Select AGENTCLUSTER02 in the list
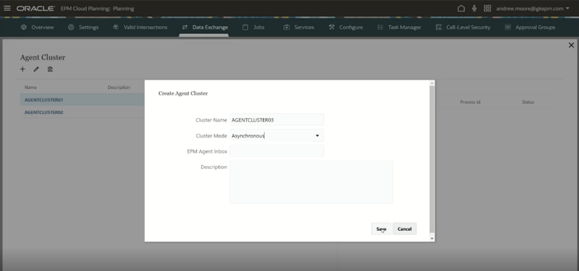 (44, 113)
